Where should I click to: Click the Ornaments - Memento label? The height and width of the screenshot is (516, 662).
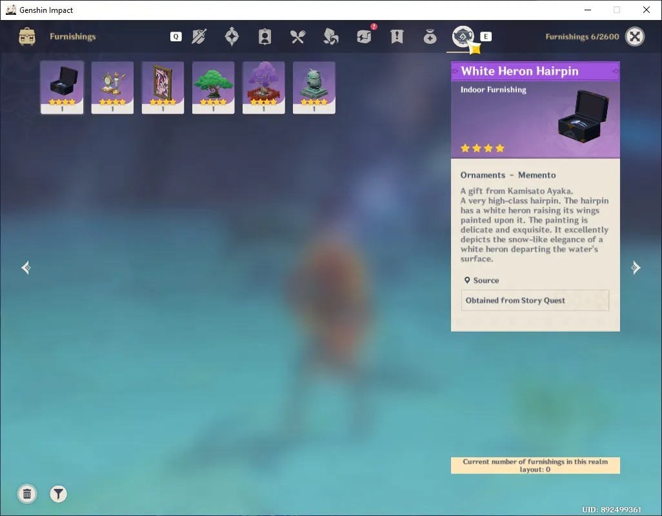(x=508, y=175)
